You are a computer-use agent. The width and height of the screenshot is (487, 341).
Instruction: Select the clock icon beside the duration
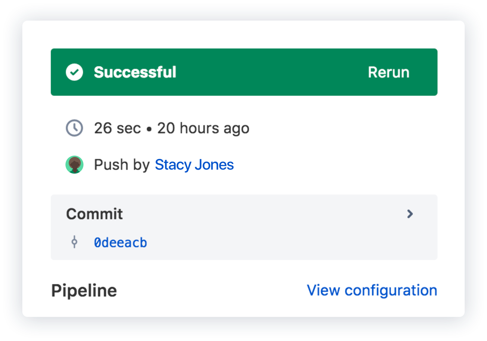pos(74,128)
